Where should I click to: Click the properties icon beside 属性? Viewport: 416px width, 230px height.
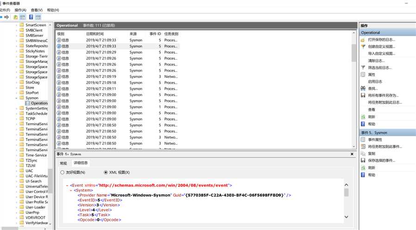pyautogui.click(x=363, y=75)
